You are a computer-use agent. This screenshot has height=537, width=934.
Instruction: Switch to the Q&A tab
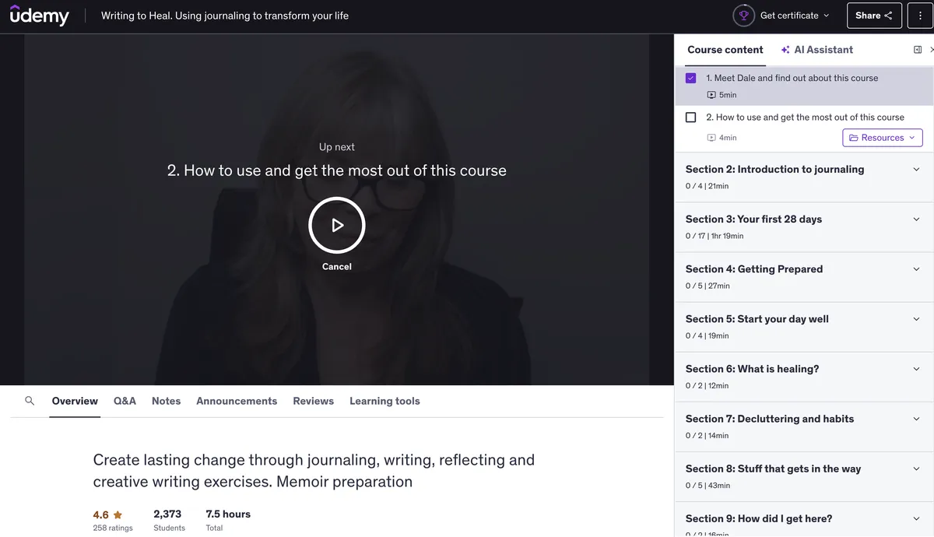125,401
